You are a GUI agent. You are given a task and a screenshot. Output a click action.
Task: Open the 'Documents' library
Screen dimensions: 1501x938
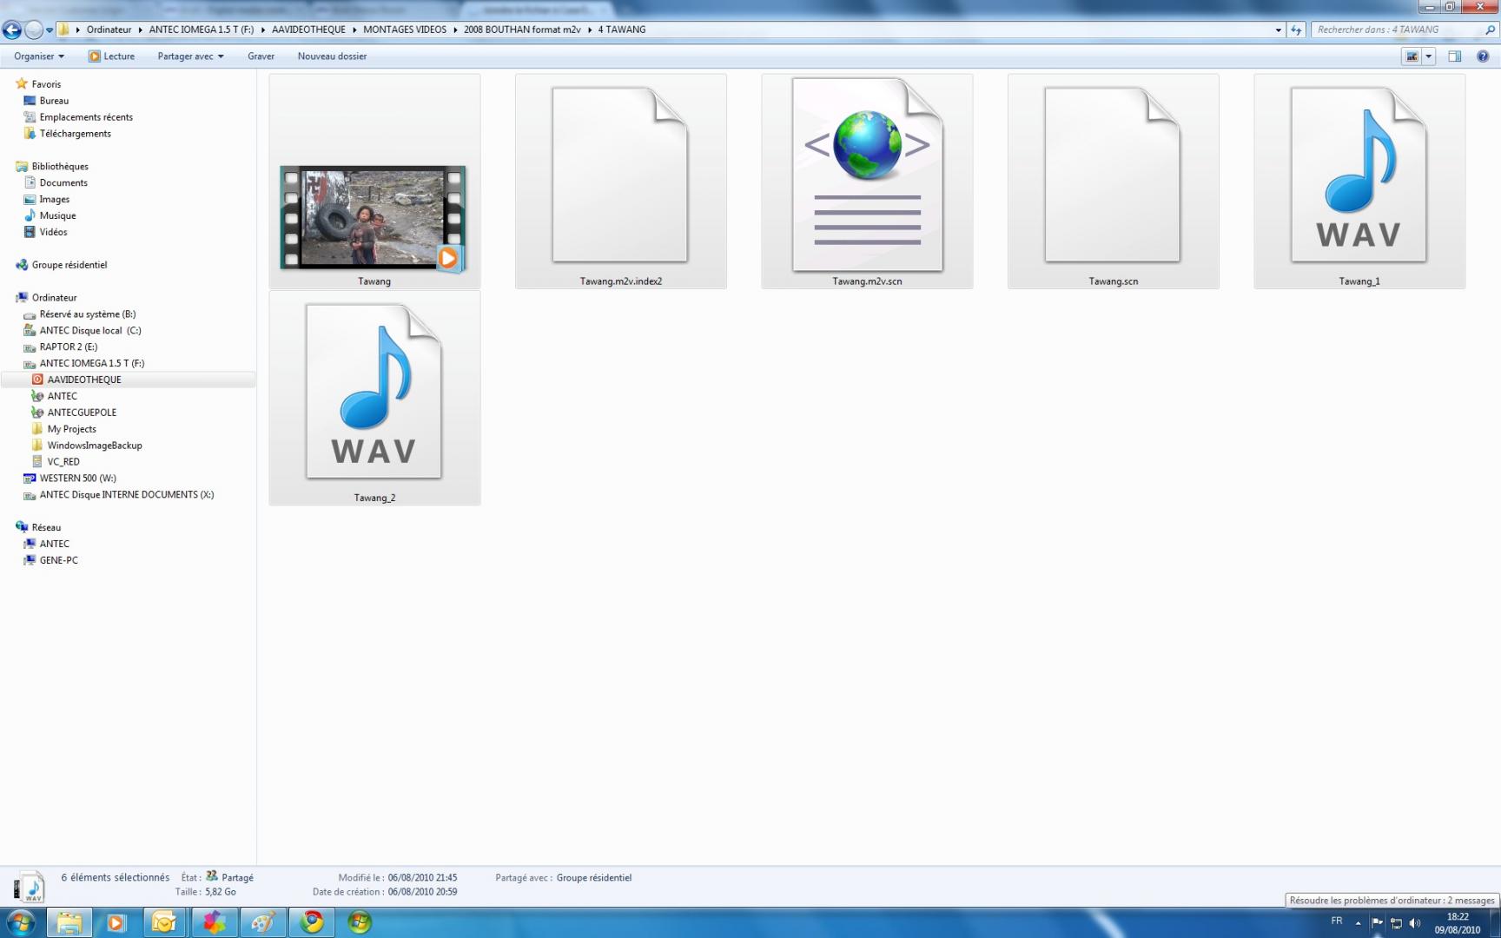[63, 183]
